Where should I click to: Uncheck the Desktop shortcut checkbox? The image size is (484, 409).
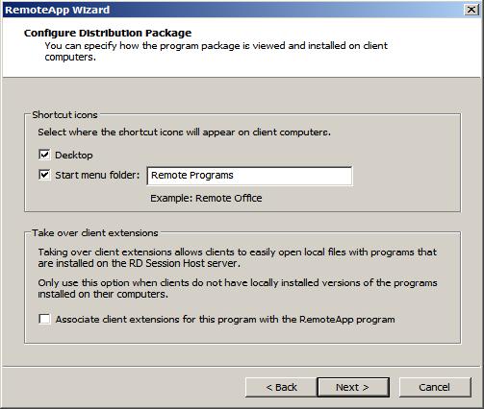pyautogui.click(x=44, y=155)
